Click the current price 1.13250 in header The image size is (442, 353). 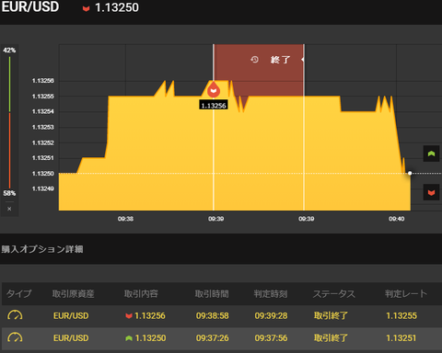click(x=117, y=7)
